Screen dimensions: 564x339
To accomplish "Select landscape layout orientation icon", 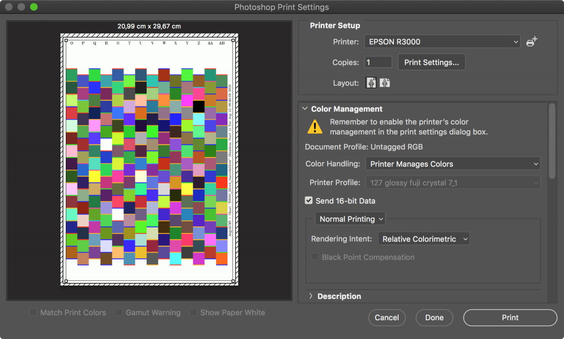I will 385,83.
